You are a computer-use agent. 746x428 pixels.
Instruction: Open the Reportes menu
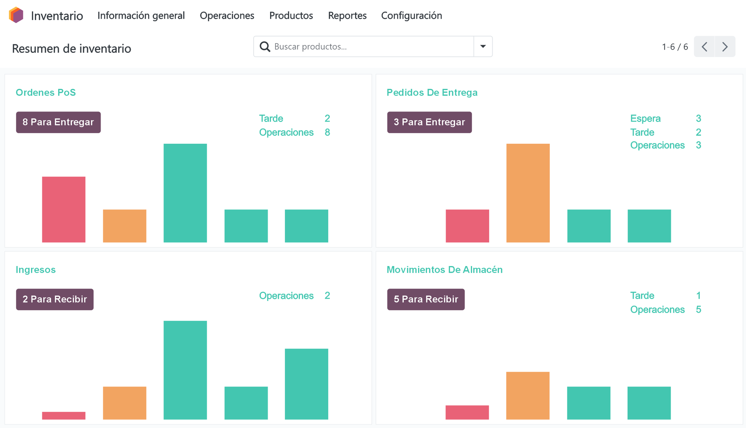click(347, 16)
